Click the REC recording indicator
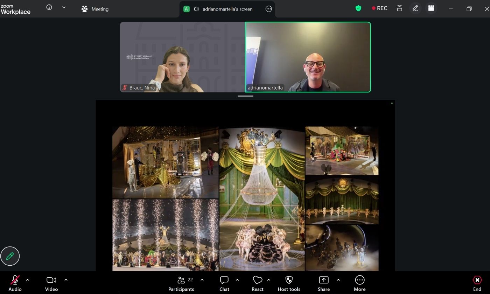The height and width of the screenshot is (294, 490). [x=380, y=8]
